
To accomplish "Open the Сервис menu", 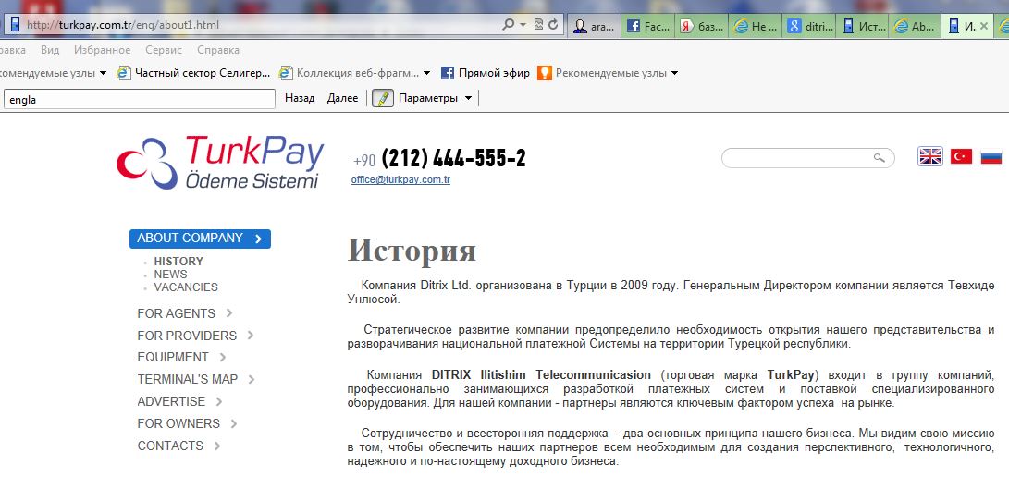I will click(x=164, y=50).
